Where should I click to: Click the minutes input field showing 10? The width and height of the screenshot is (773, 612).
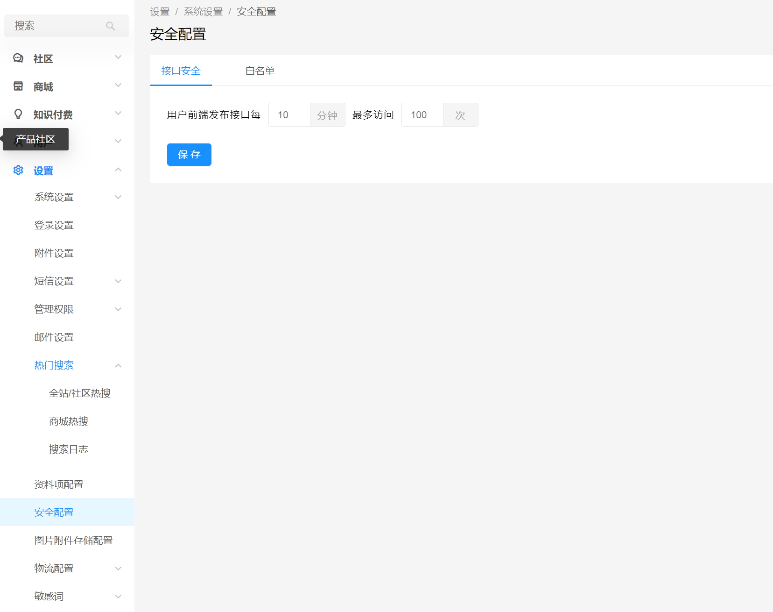(289, 115)
